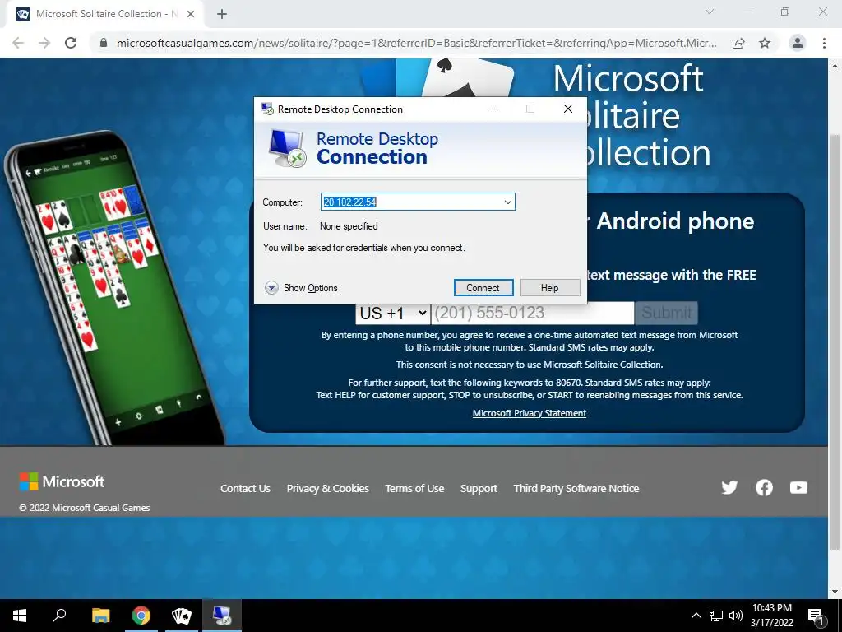Open the Computer address dropdown arrow
This screenshot has width=842, height=632.
[507, 202]
